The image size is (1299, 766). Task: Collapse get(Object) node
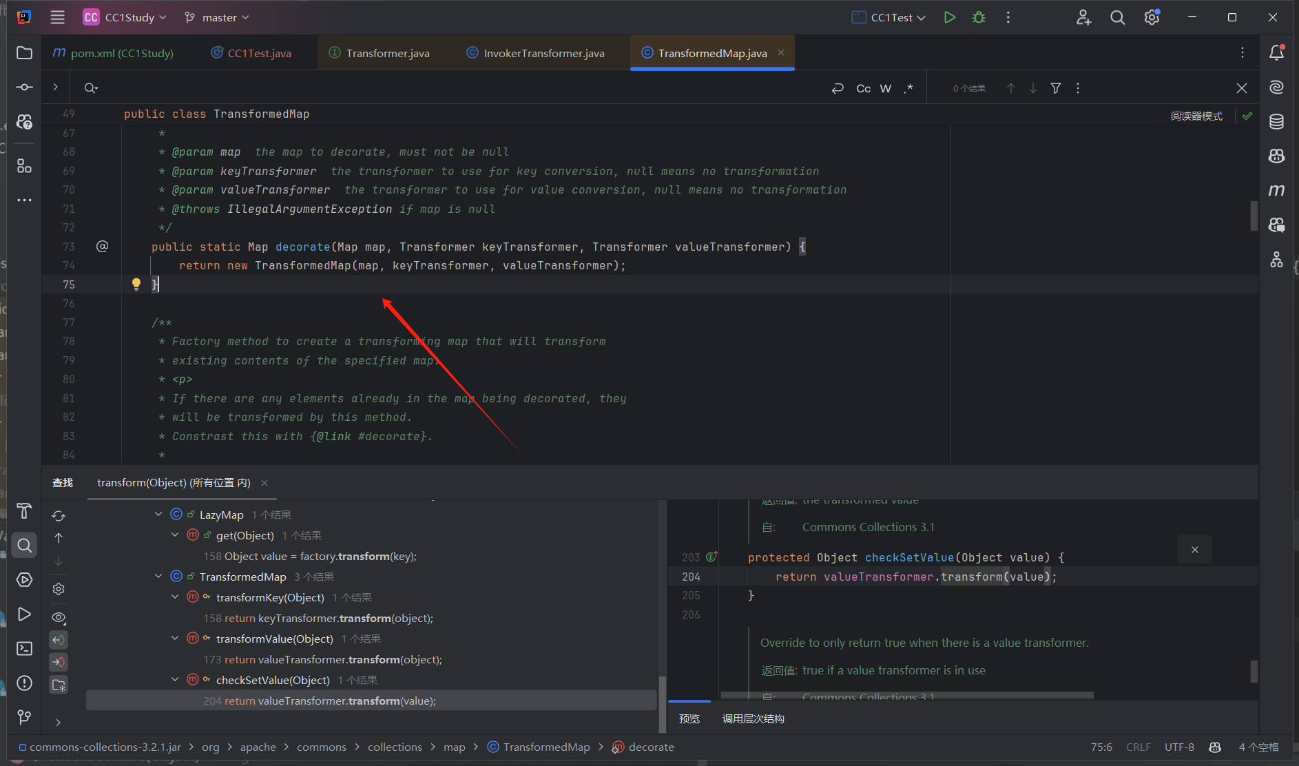click(175, 535)
